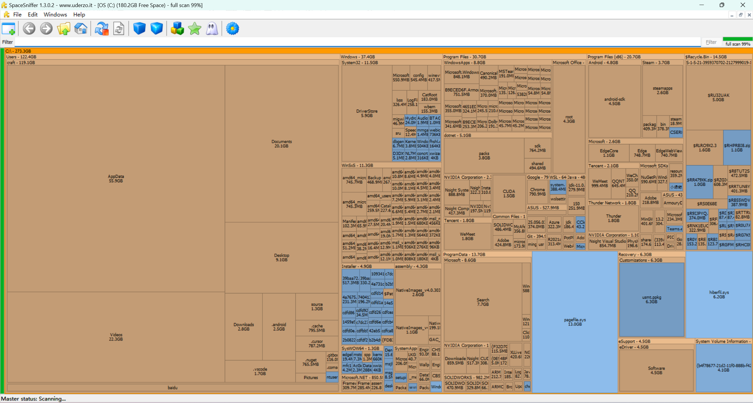This screenshot has height=403, width=753.
Task: Click the solid blue cube icon
Action: pyautogui.click(x=139, y=29)
